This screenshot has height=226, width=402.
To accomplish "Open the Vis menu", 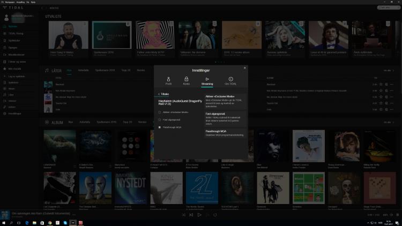I will [x=28, y=2].
